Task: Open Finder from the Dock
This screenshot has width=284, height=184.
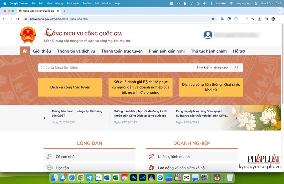Action: 54,177
